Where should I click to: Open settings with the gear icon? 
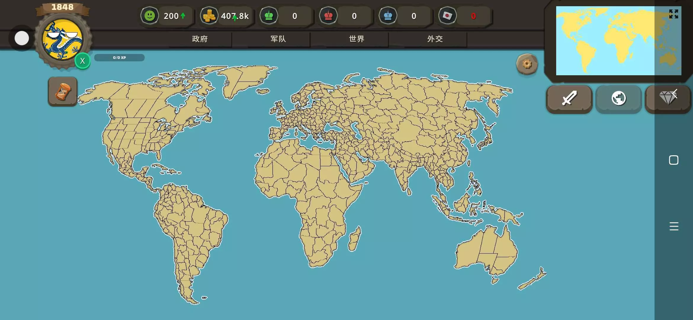(527, 64)
